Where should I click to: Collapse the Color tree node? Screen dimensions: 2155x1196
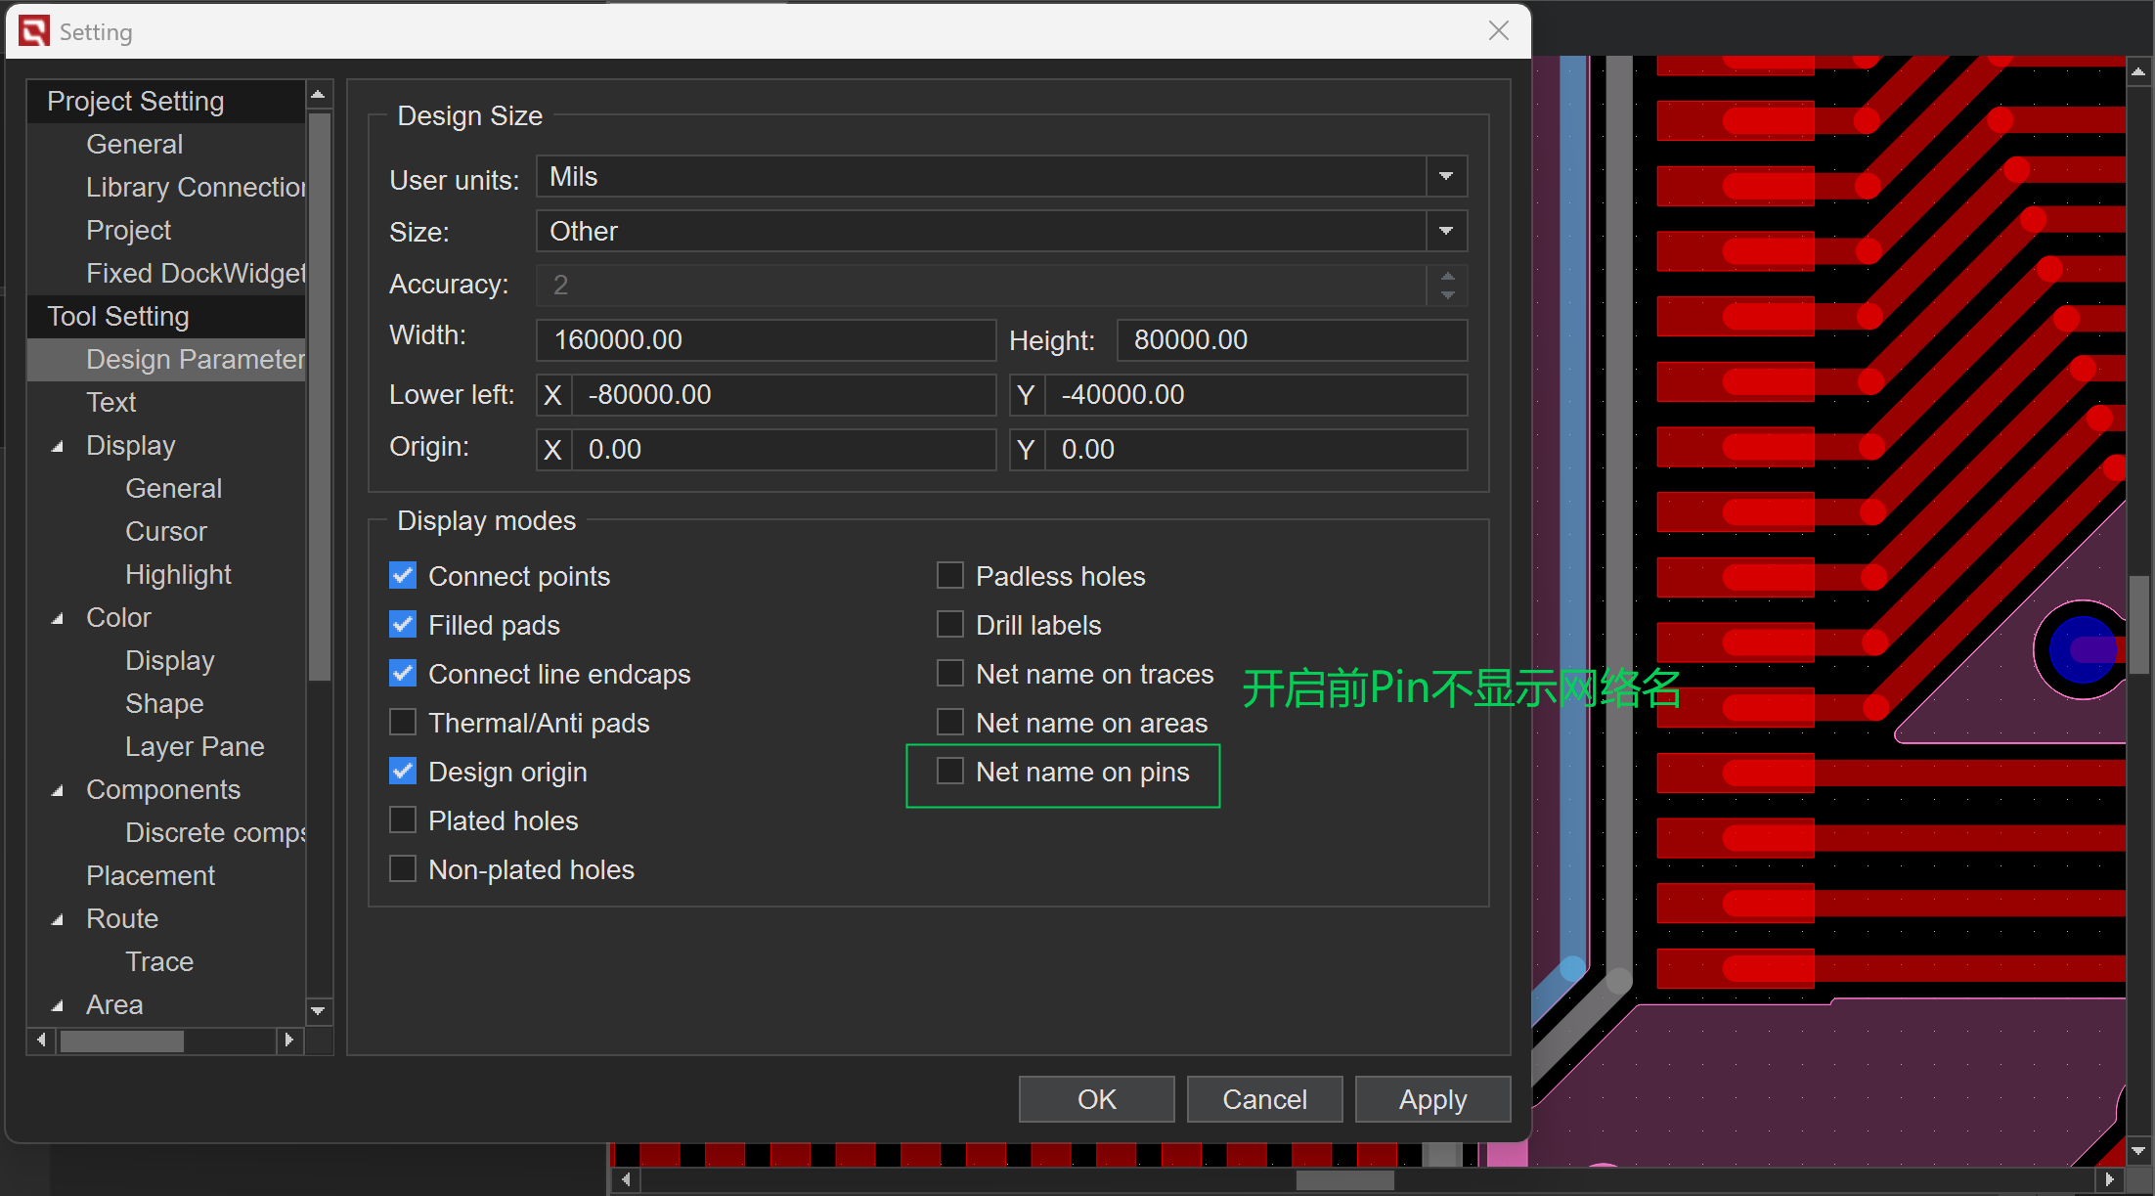coord(58,618)
